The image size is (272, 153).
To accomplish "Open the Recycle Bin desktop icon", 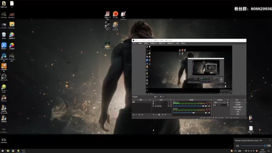I will pos(4,36).
